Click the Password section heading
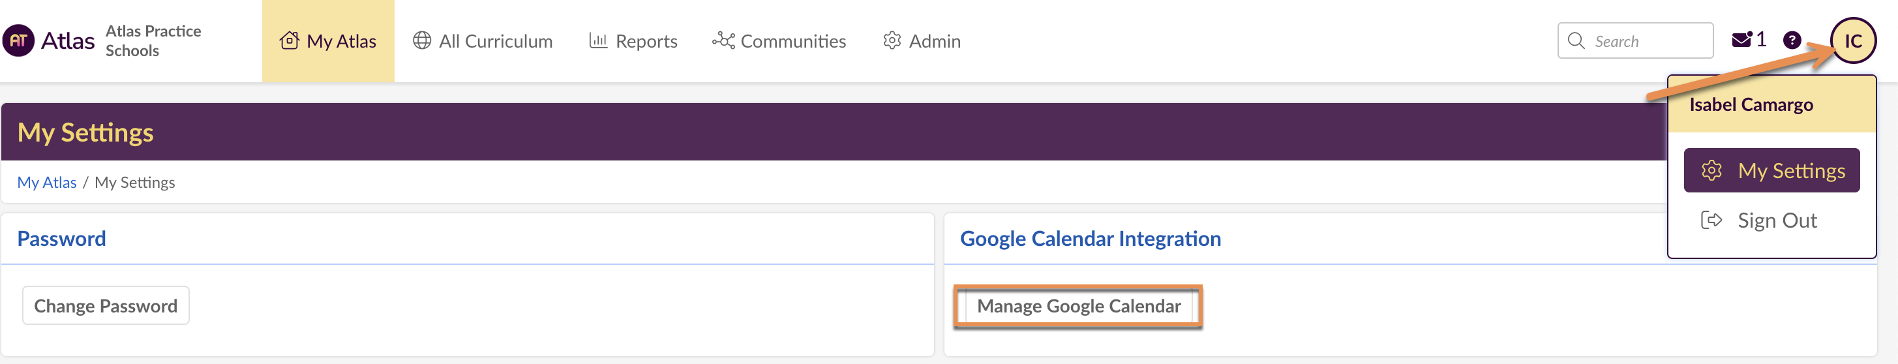 point(61,239)
